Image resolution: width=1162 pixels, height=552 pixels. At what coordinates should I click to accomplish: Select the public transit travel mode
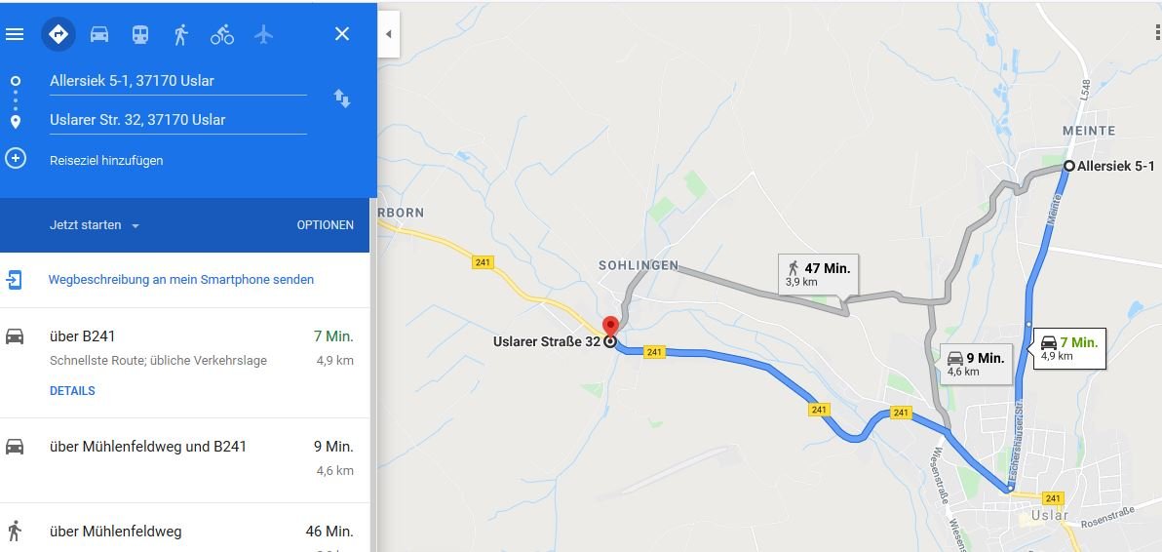coord(140,34)
